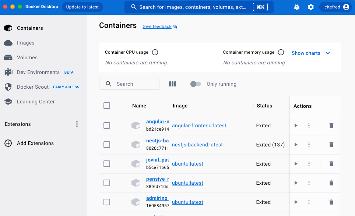Screen dimensions: 355x216
Task: Open the admiring_ container link
Action: [158, 198]
